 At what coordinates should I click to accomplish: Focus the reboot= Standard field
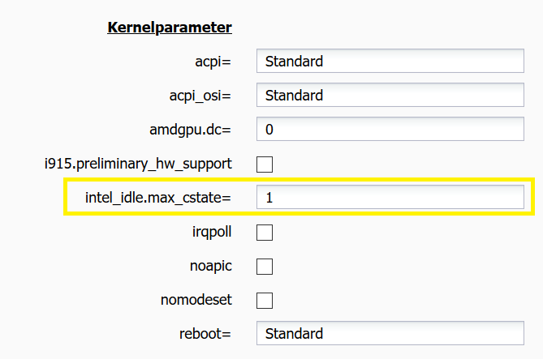390,334
